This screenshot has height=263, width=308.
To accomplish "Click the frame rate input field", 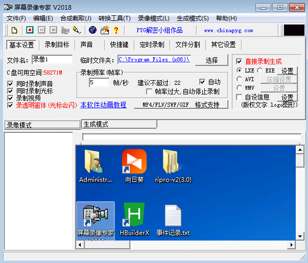I will (x=99, y=83).
